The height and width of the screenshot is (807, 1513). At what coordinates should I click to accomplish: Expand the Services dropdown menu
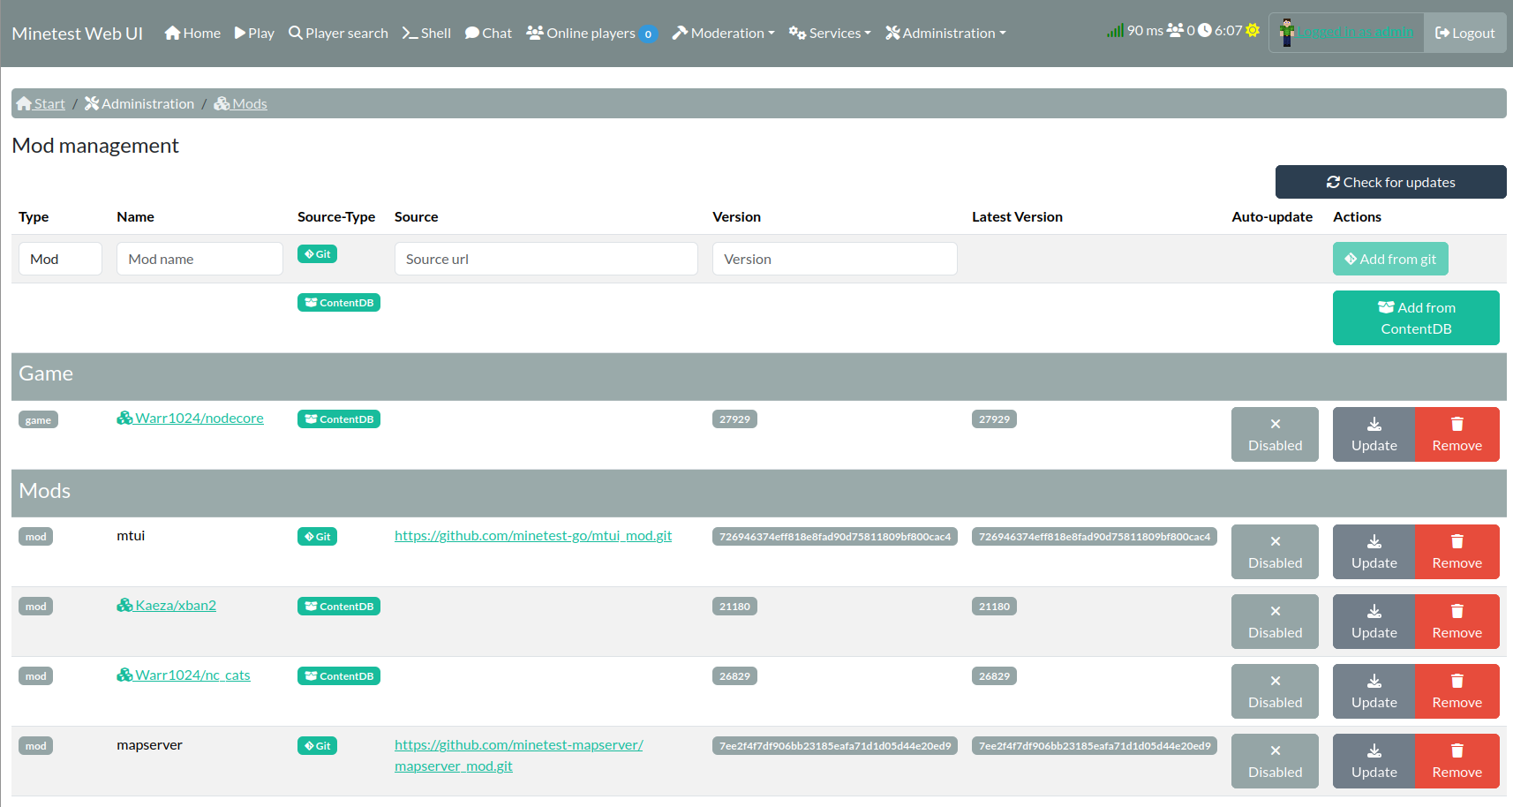point(830,33)
